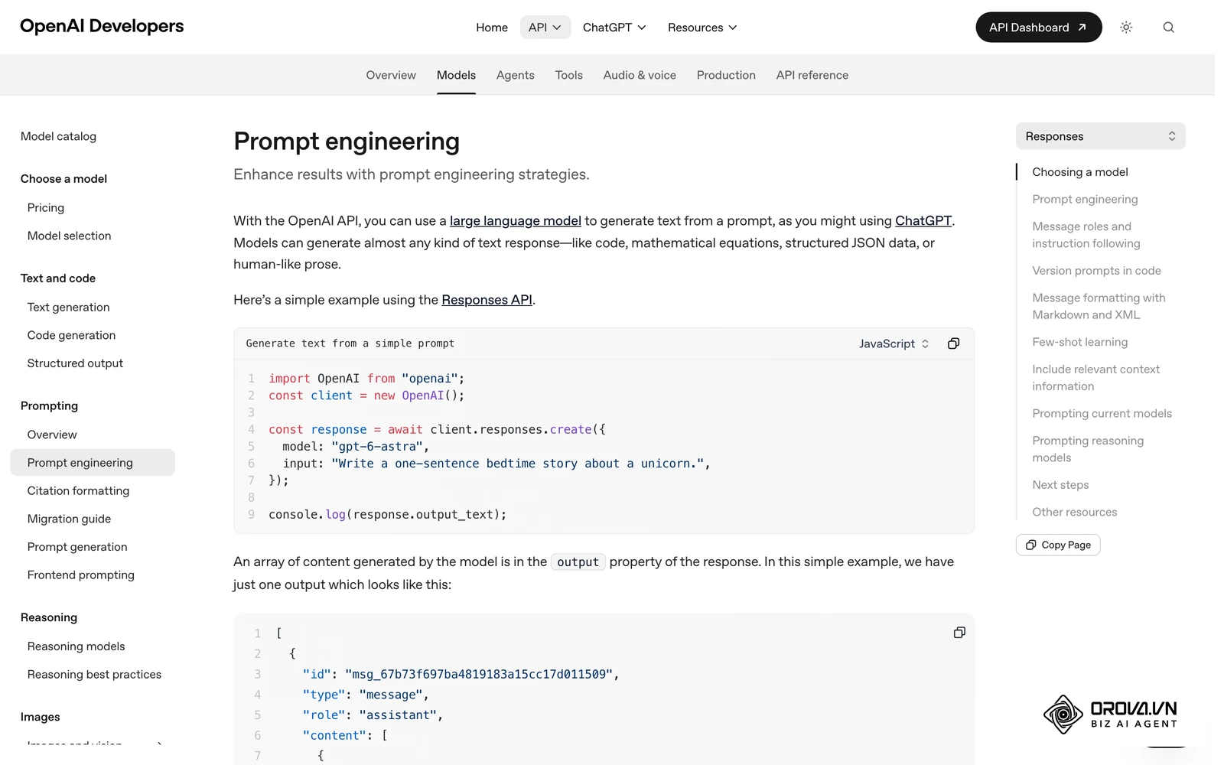This screenshot has height=765, width=1224.
Task: Open Structured output sidebar item
Action: click(x=75, y=363)
